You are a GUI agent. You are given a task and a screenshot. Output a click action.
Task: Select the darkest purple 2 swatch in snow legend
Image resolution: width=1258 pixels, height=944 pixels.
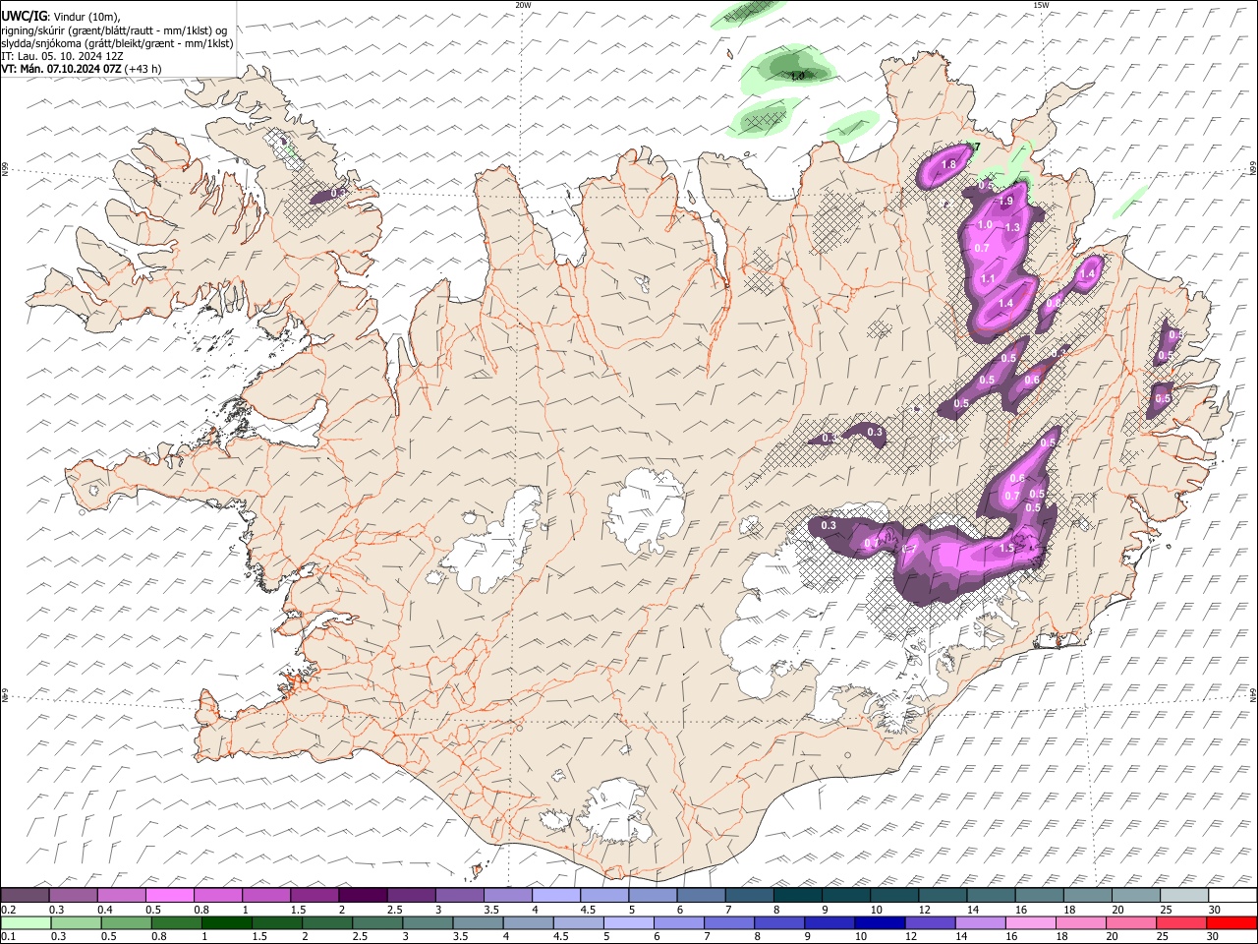tap(363, 895)
